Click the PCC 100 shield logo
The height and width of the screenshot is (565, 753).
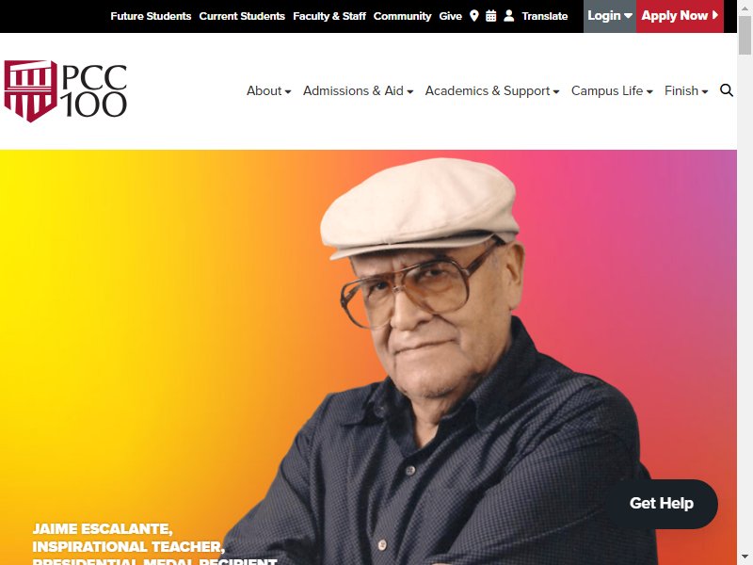65,90
